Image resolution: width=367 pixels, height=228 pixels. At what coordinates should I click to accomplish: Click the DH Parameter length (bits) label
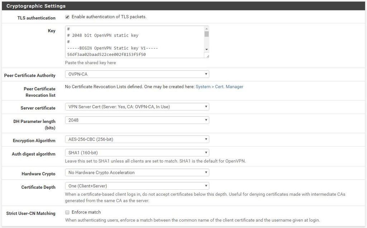(34, 124)
